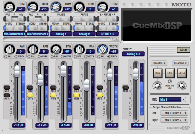Open monitor dim wrench settings
This screenshot has width=195, height=134.
[x=169, y=82]
